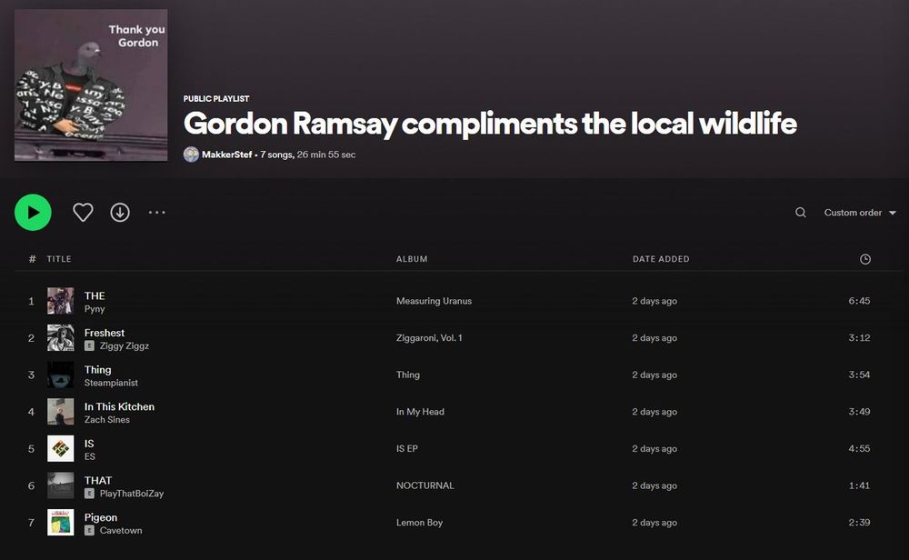Click the duration 6:45

pos(859,301)
